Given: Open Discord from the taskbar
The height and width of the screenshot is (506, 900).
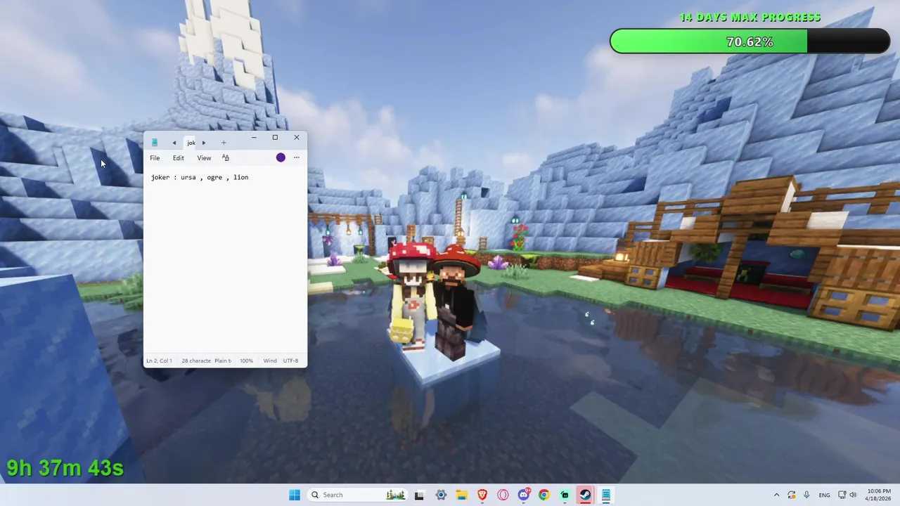Looking at the screenshot, I should [x=524, y=495].
